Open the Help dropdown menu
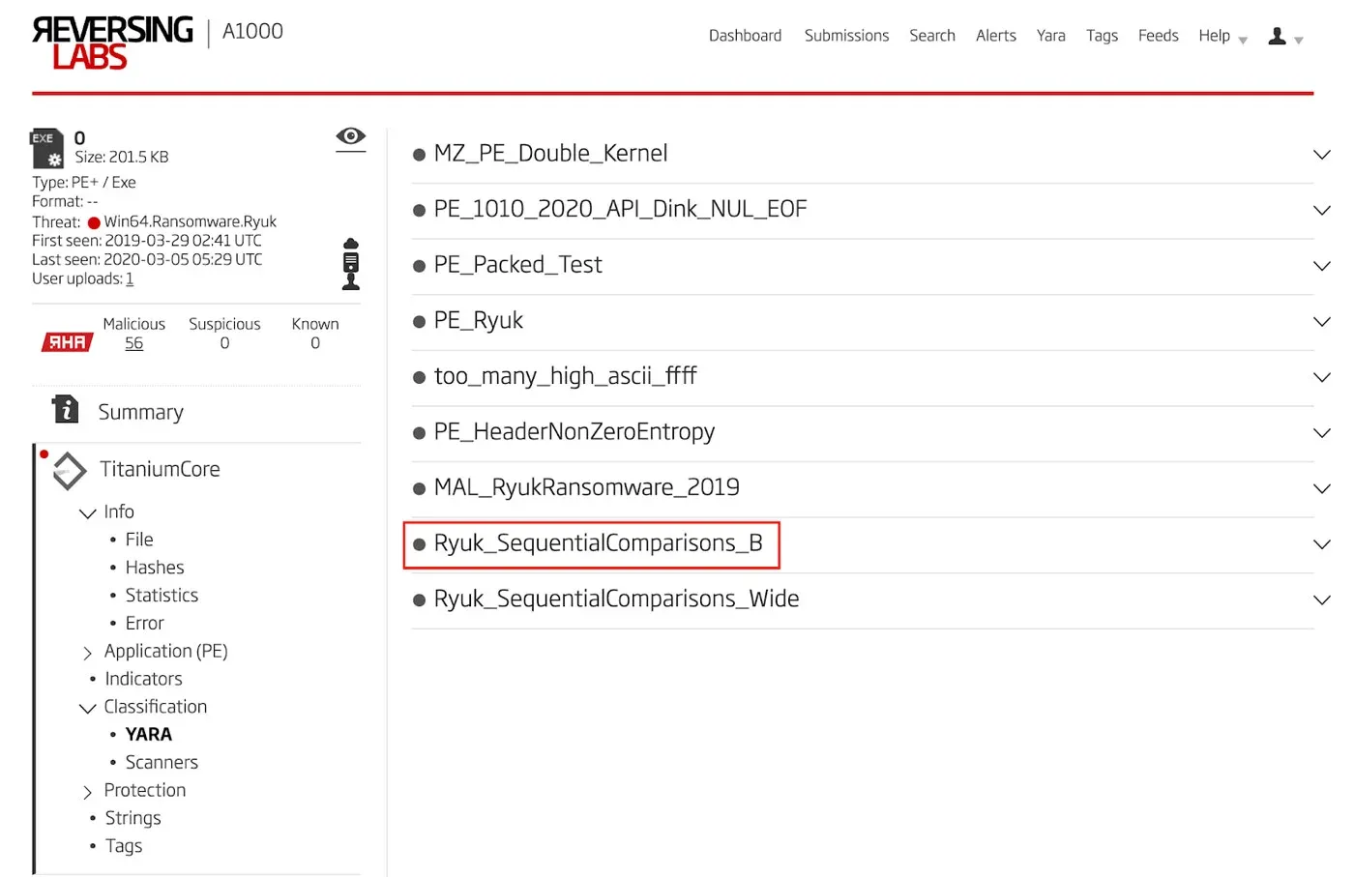The height and width of the screenshot is (877, 1354). click(1222, 36)
